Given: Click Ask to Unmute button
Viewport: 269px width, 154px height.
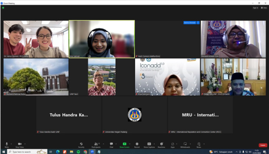Looking at the screenshot, I should 189,23.
